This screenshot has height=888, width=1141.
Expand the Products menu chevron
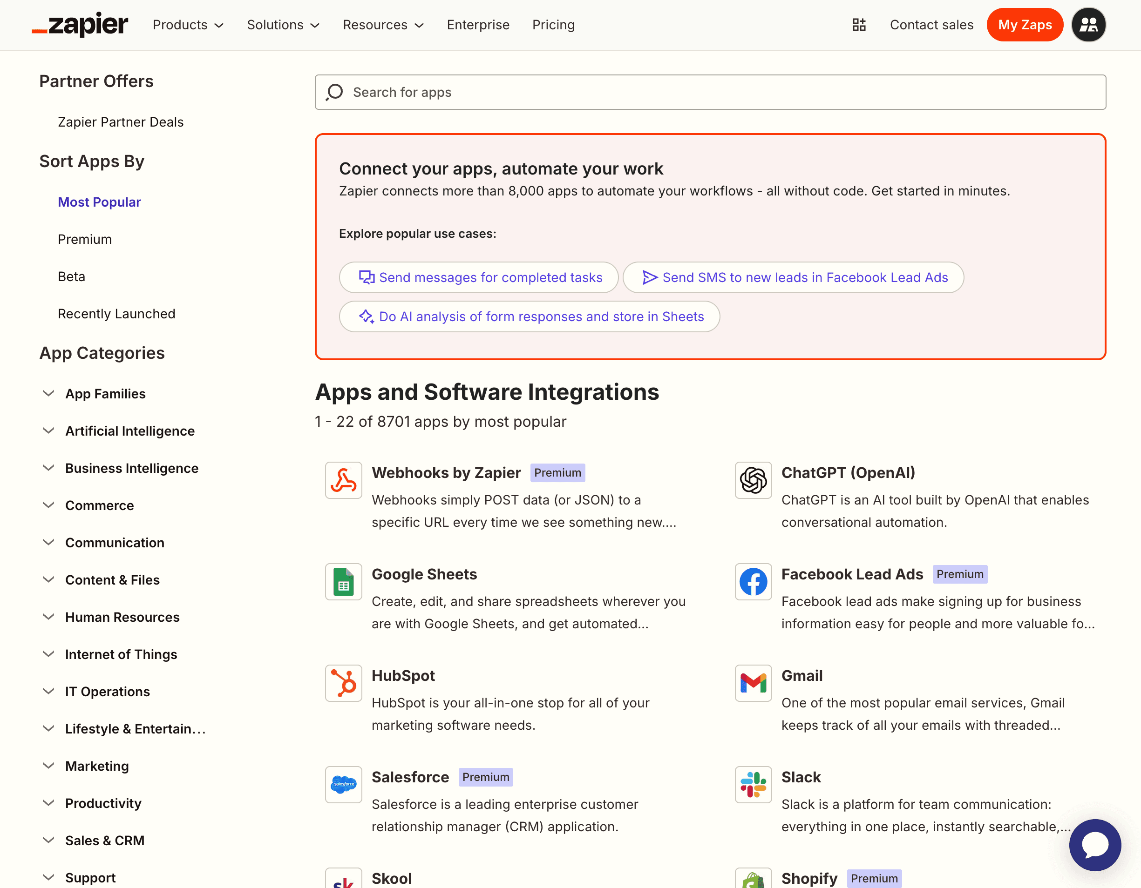click(219, 26)
